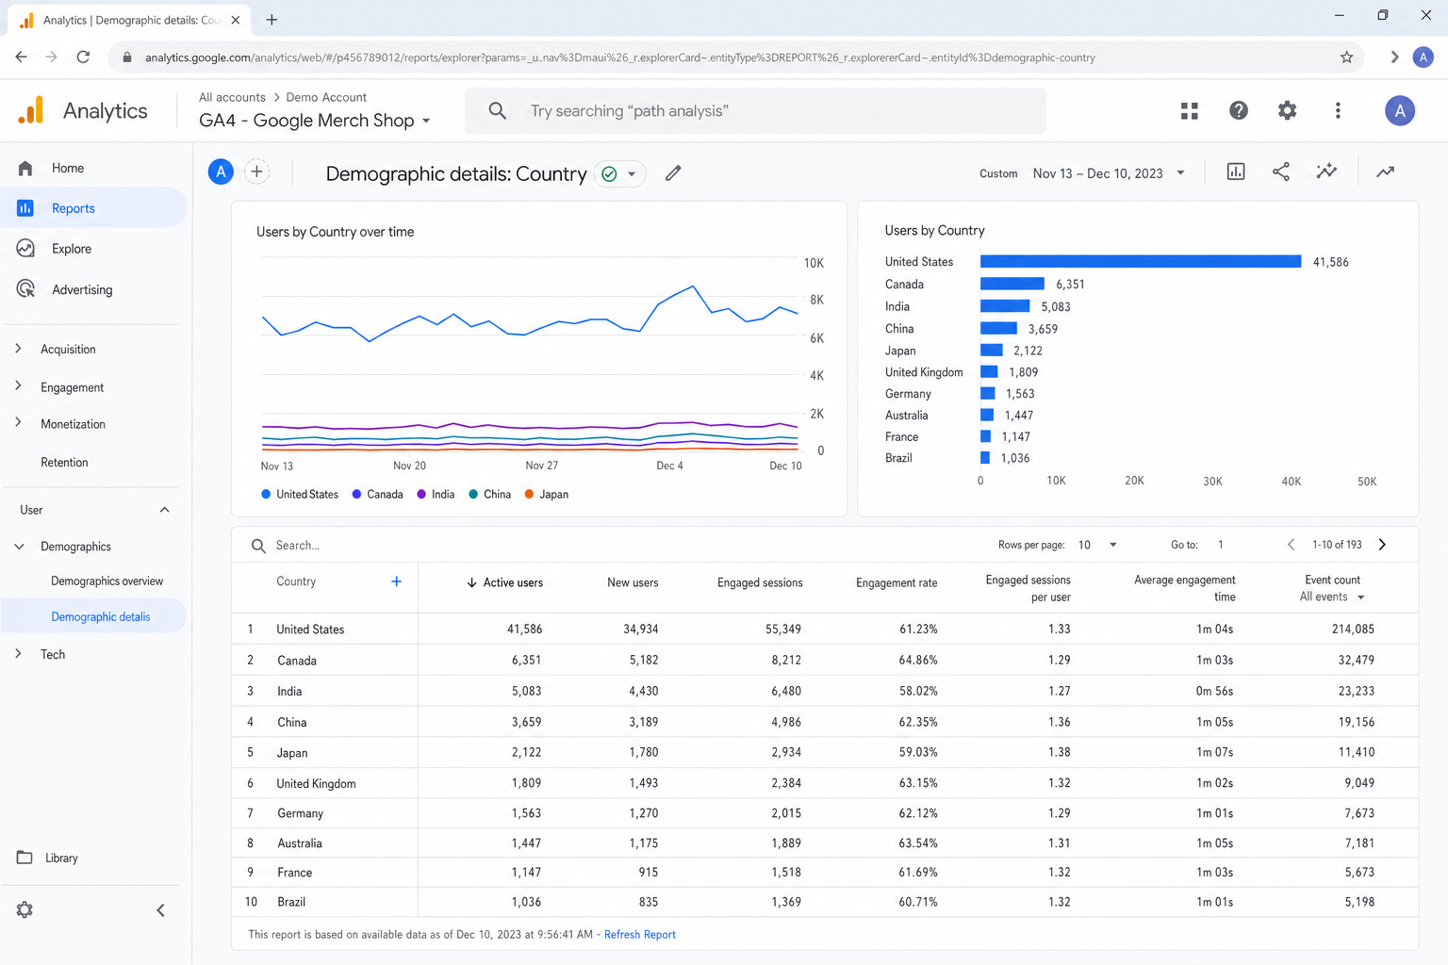Open the Library folder in sidebar
The width and height of the screenshot is (1448, 965).
[47, 858]
